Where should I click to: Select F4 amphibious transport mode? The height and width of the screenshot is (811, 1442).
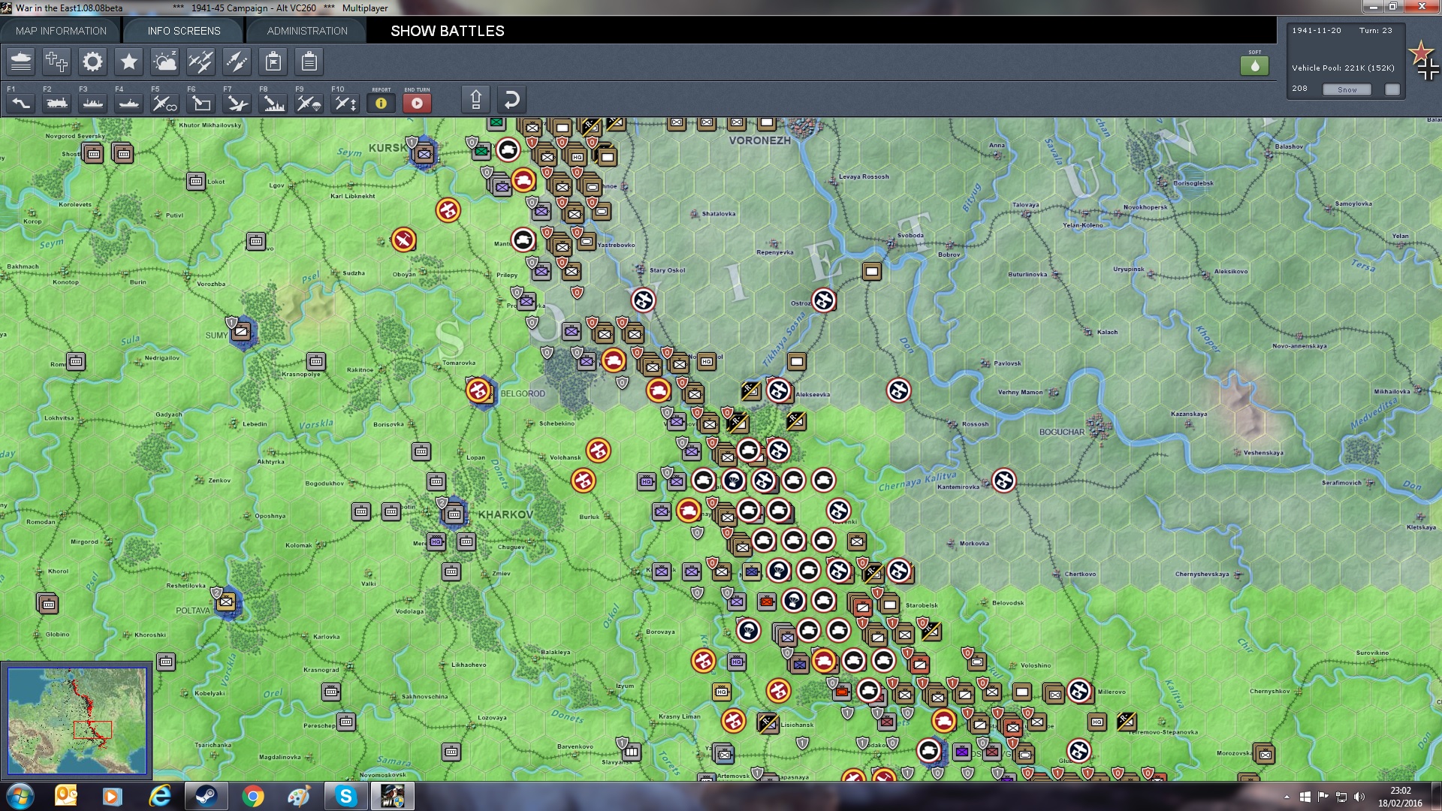(128, 103)
